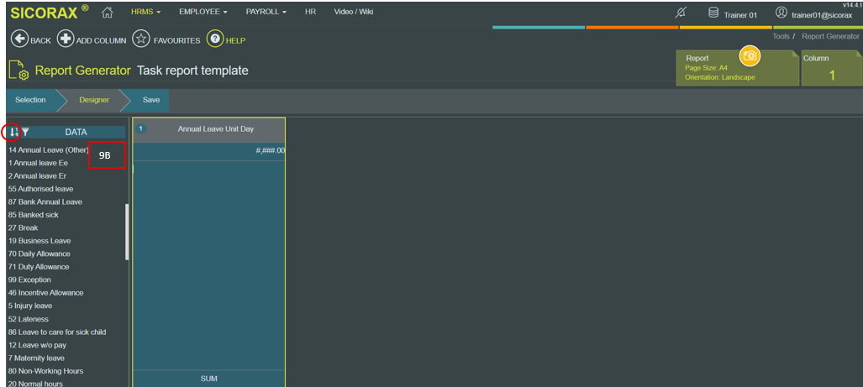Viewport: 863px width, 387px height.
Task: Click Trainer 01 database label
Action: [x=740, y=15]
